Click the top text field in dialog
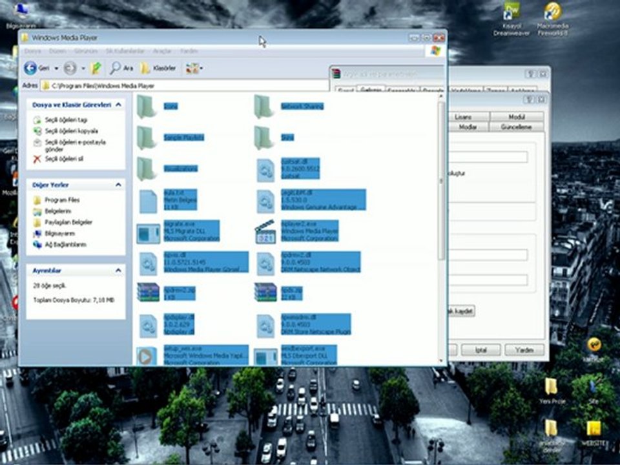This screenshot has height=465, width=620. point(488,157)
